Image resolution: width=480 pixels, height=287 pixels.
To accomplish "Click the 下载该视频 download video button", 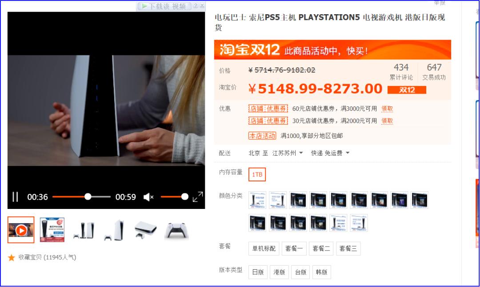I will (x=164, y=6).
